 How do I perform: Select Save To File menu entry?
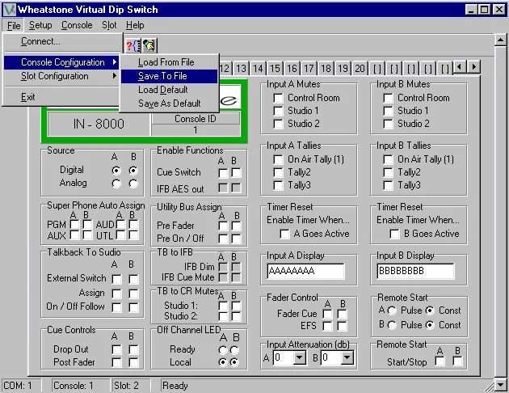169,76
